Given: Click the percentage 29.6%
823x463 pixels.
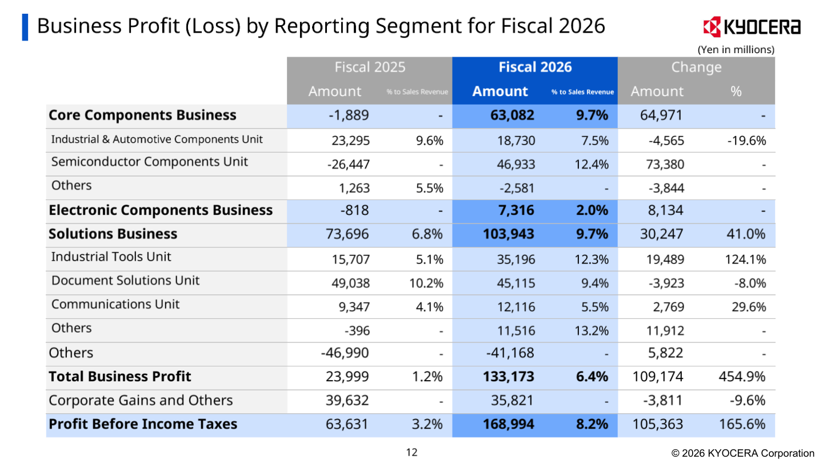Looking at the screenshot, I should (748, 307).
